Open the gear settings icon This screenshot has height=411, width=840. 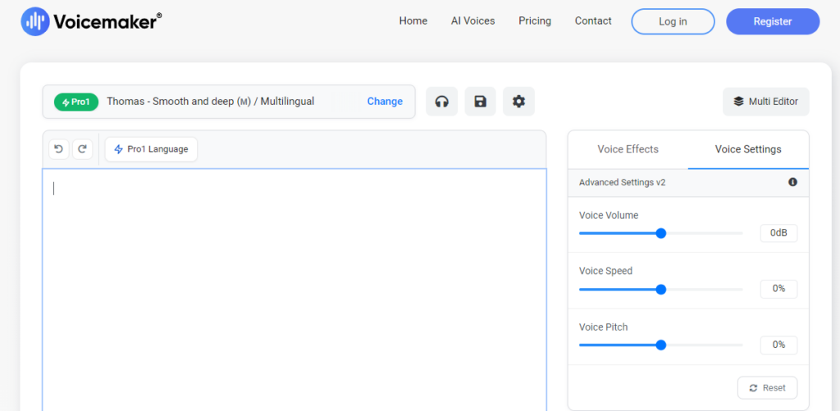point(518,102)
